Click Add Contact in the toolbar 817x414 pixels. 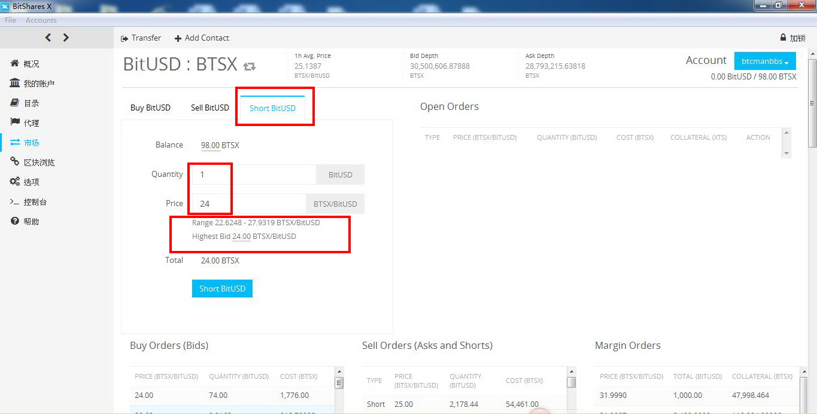(202, 38)
